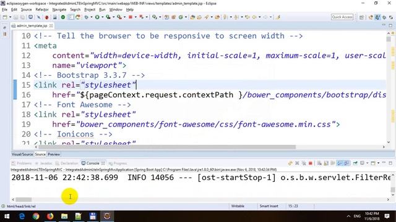Maximize the editor area
The width and height of the screenshot is (396, 222).
[390, 26]
